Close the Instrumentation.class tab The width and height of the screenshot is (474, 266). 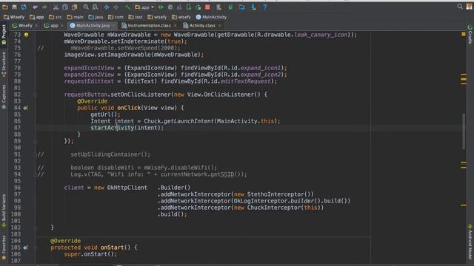[x=175, y=26]
